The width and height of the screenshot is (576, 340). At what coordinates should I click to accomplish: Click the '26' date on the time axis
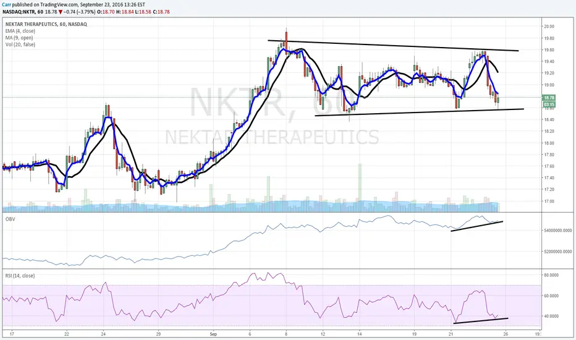[x=506, y=334]
